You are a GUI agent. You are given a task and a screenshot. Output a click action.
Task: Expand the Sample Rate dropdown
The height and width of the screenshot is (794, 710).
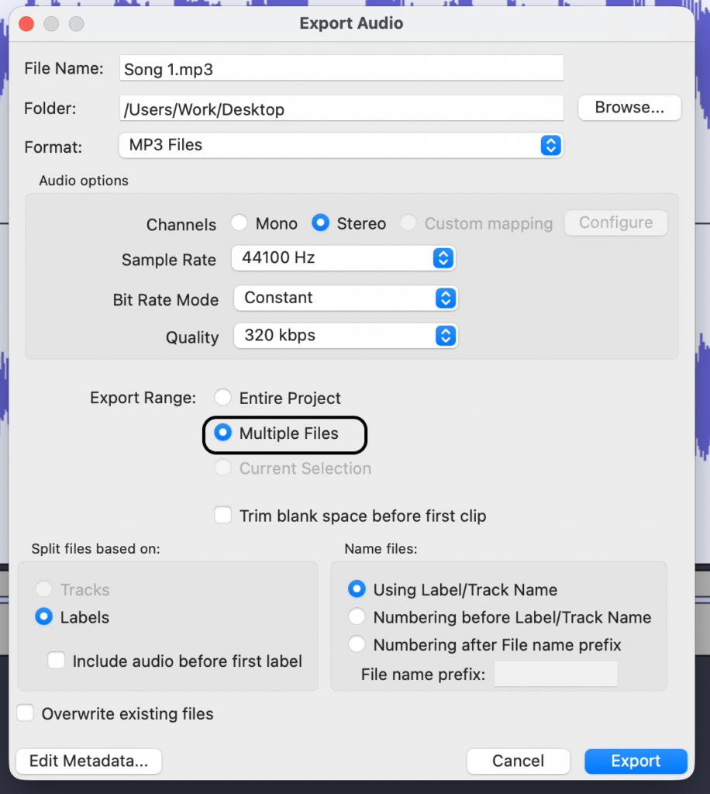(343, 258)
